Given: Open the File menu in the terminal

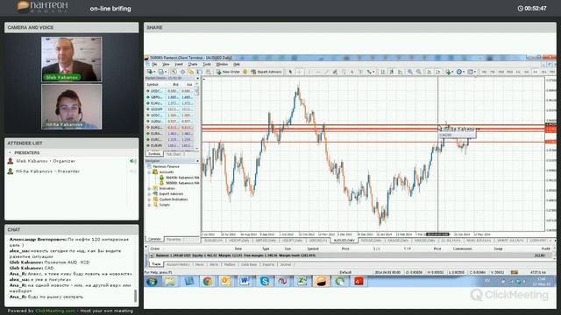Looking at the screenshot, I should pos(154,64).
